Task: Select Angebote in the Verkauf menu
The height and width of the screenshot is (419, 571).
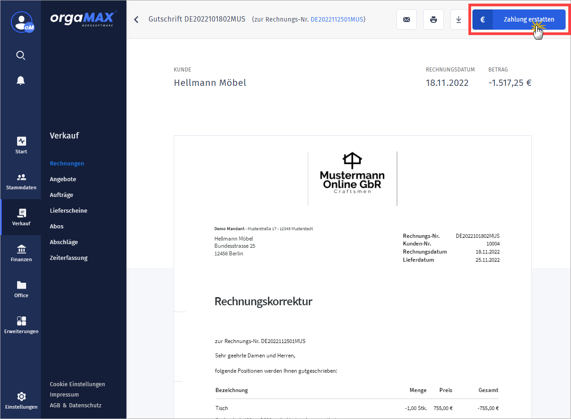Action: pyautogui.click(x=63, y=179)
